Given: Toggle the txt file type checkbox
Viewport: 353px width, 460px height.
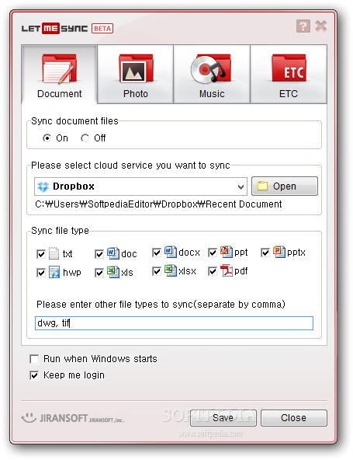Looking at the screenshot, I should point(41,254).
